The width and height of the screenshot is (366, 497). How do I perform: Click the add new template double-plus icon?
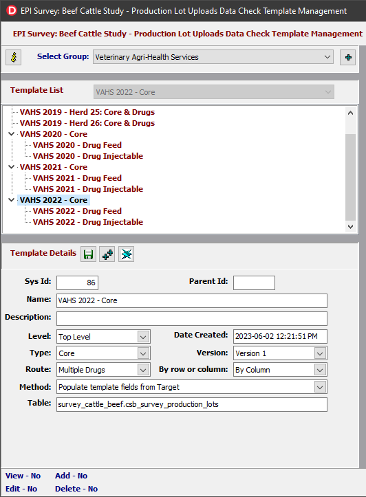pyautogui.click(x=107, y=254)
